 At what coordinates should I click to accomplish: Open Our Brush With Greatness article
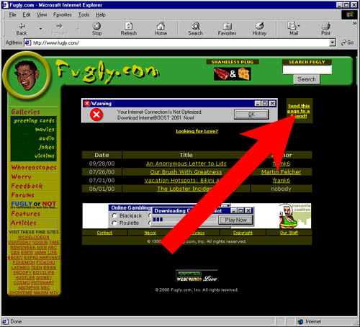[x=186, y=172]
